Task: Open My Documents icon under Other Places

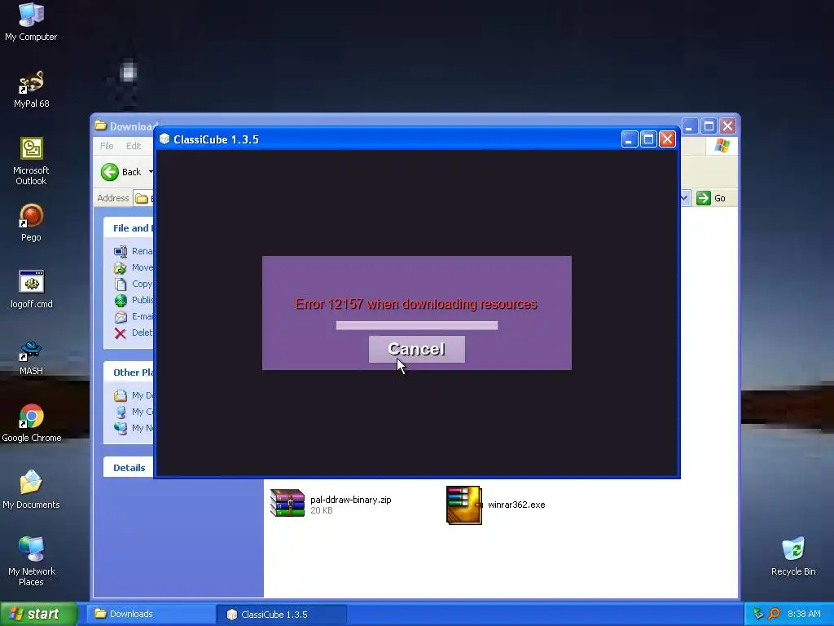Action: pyautogui.click(x=121, y=395)
